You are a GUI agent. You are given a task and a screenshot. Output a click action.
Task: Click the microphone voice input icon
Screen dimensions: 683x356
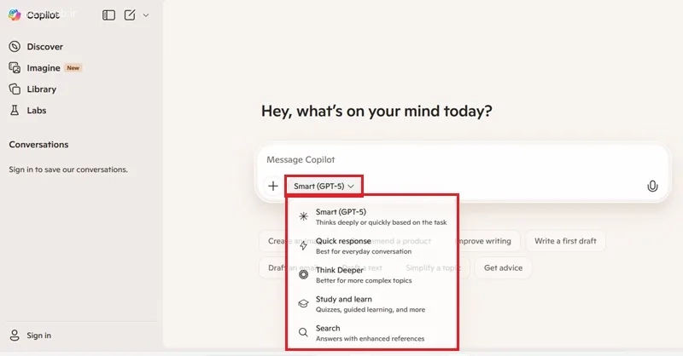pos(652,186)
